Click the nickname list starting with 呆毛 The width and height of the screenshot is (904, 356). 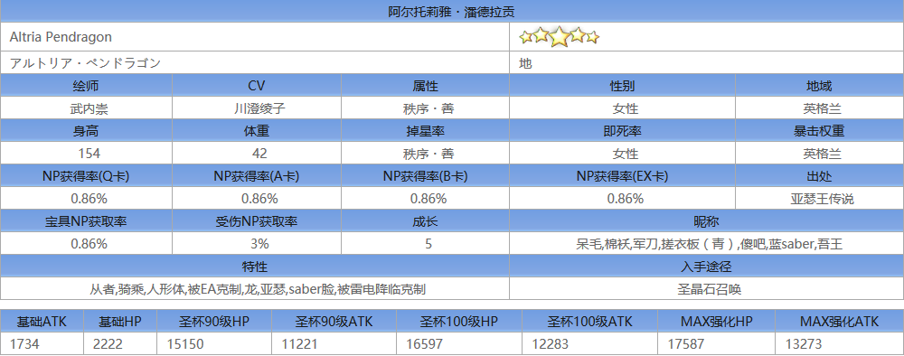coord(709,244)
